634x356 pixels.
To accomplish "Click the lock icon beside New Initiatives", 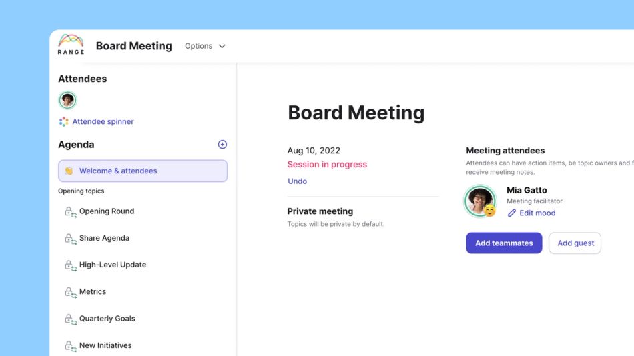I will [x=70, y=346].
